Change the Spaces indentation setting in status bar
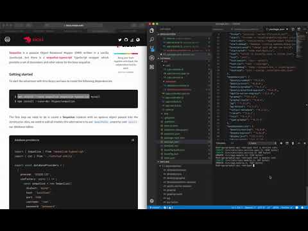308x231 pixels. (250, 207)
